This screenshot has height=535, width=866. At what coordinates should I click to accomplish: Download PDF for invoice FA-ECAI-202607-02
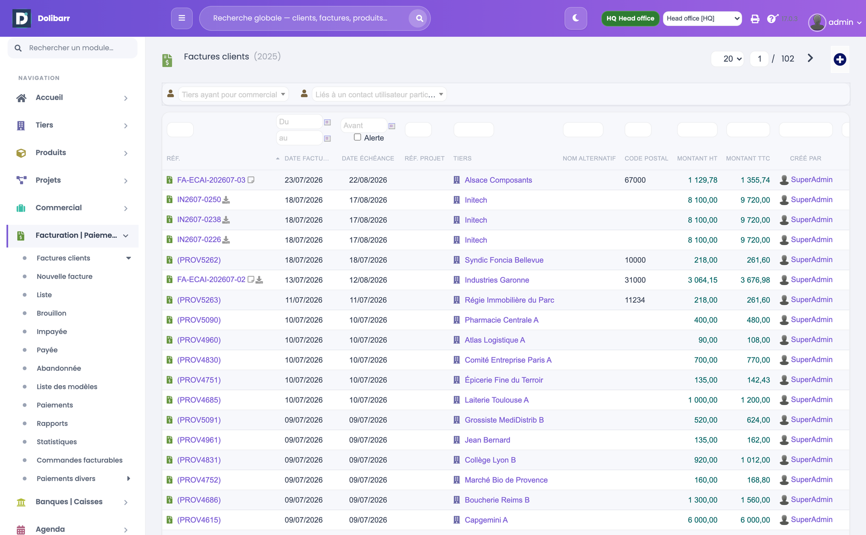tap(259, 280)
